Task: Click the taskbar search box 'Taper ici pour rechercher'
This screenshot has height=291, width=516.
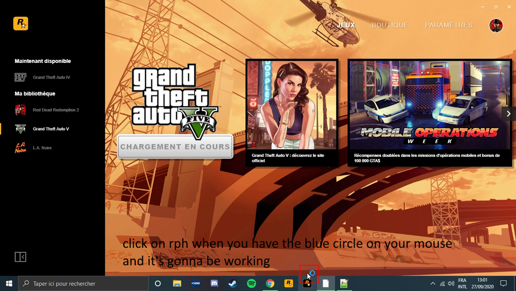Action: click(x=83, y=283)
